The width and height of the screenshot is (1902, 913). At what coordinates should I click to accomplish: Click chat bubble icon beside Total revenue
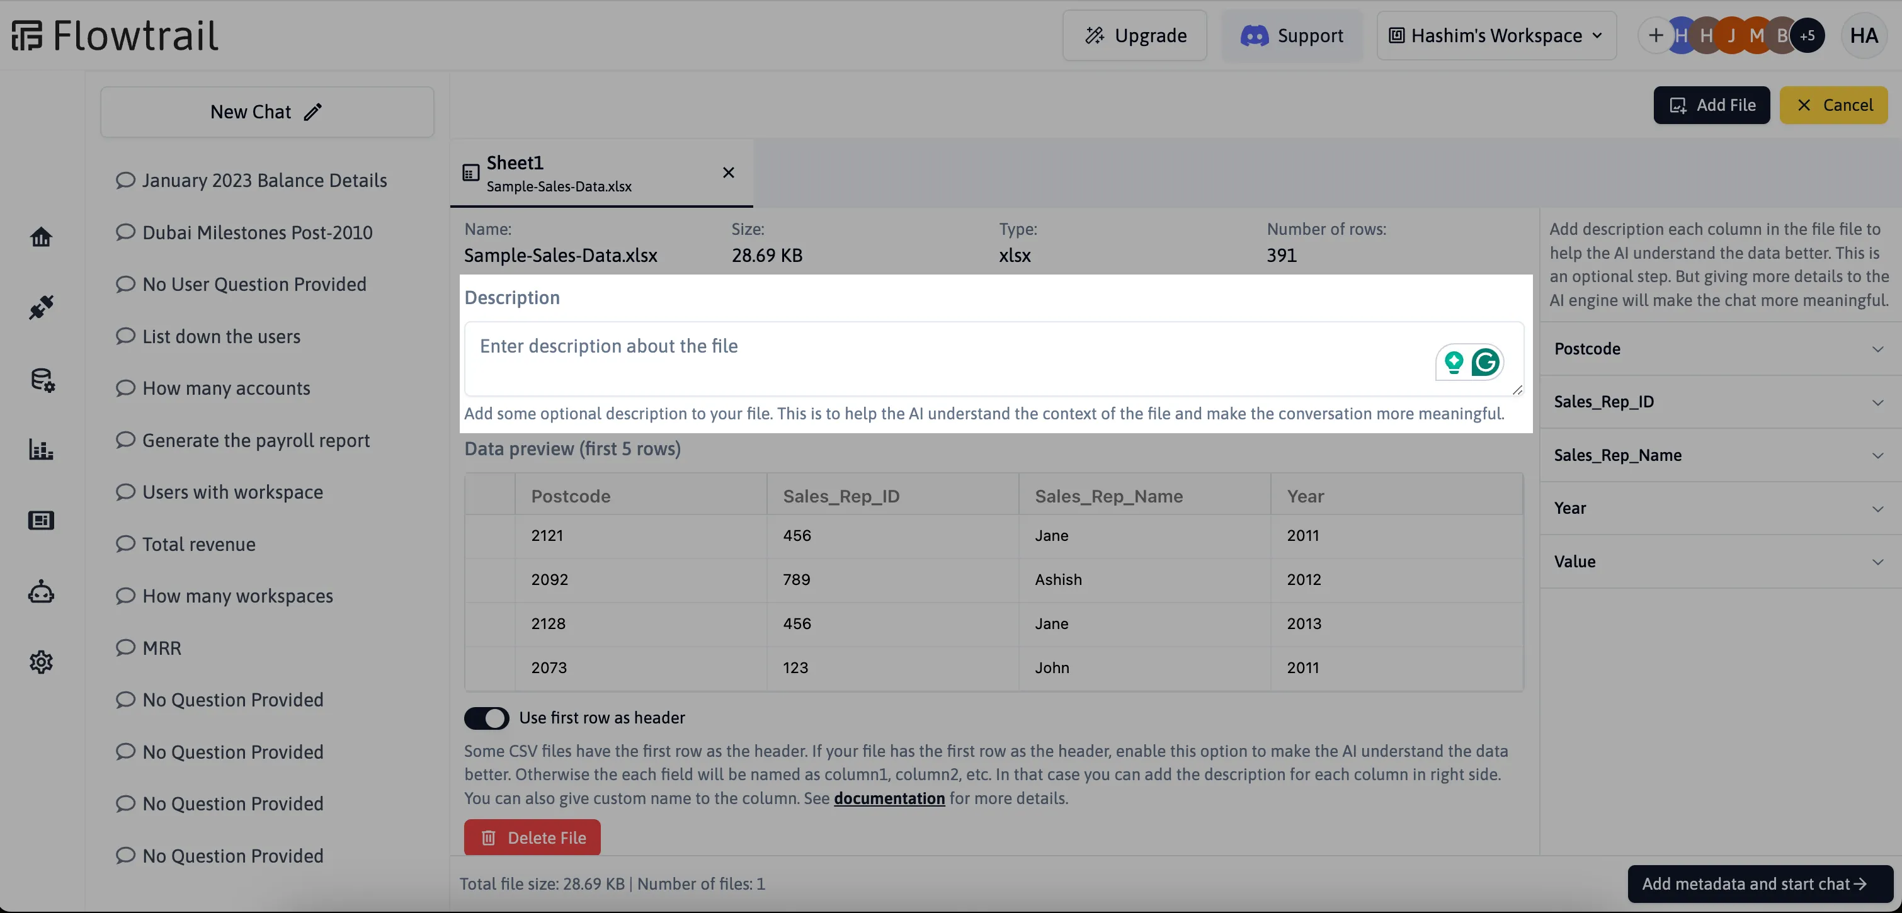click(125, 544)
